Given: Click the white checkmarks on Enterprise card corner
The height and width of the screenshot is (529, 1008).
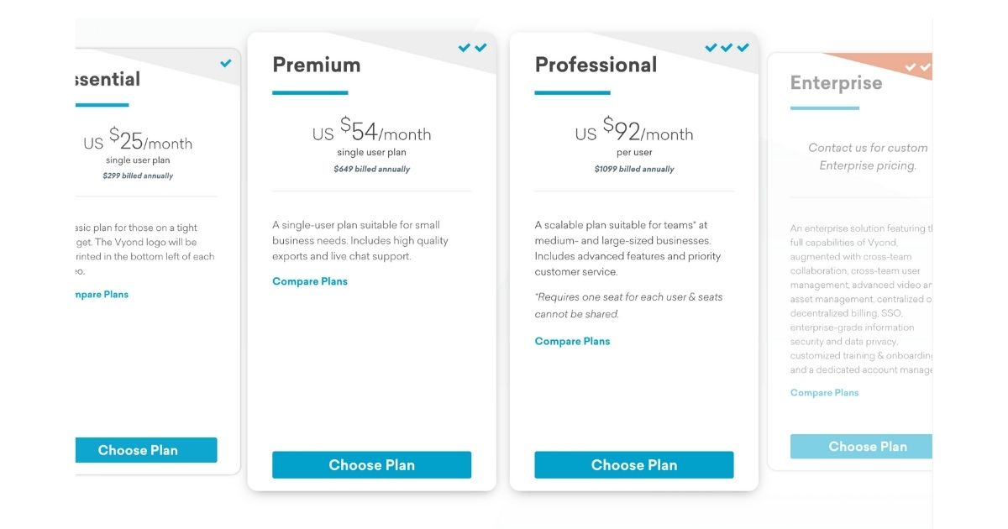Looking at the screenshot, I should tap(918, 66).
